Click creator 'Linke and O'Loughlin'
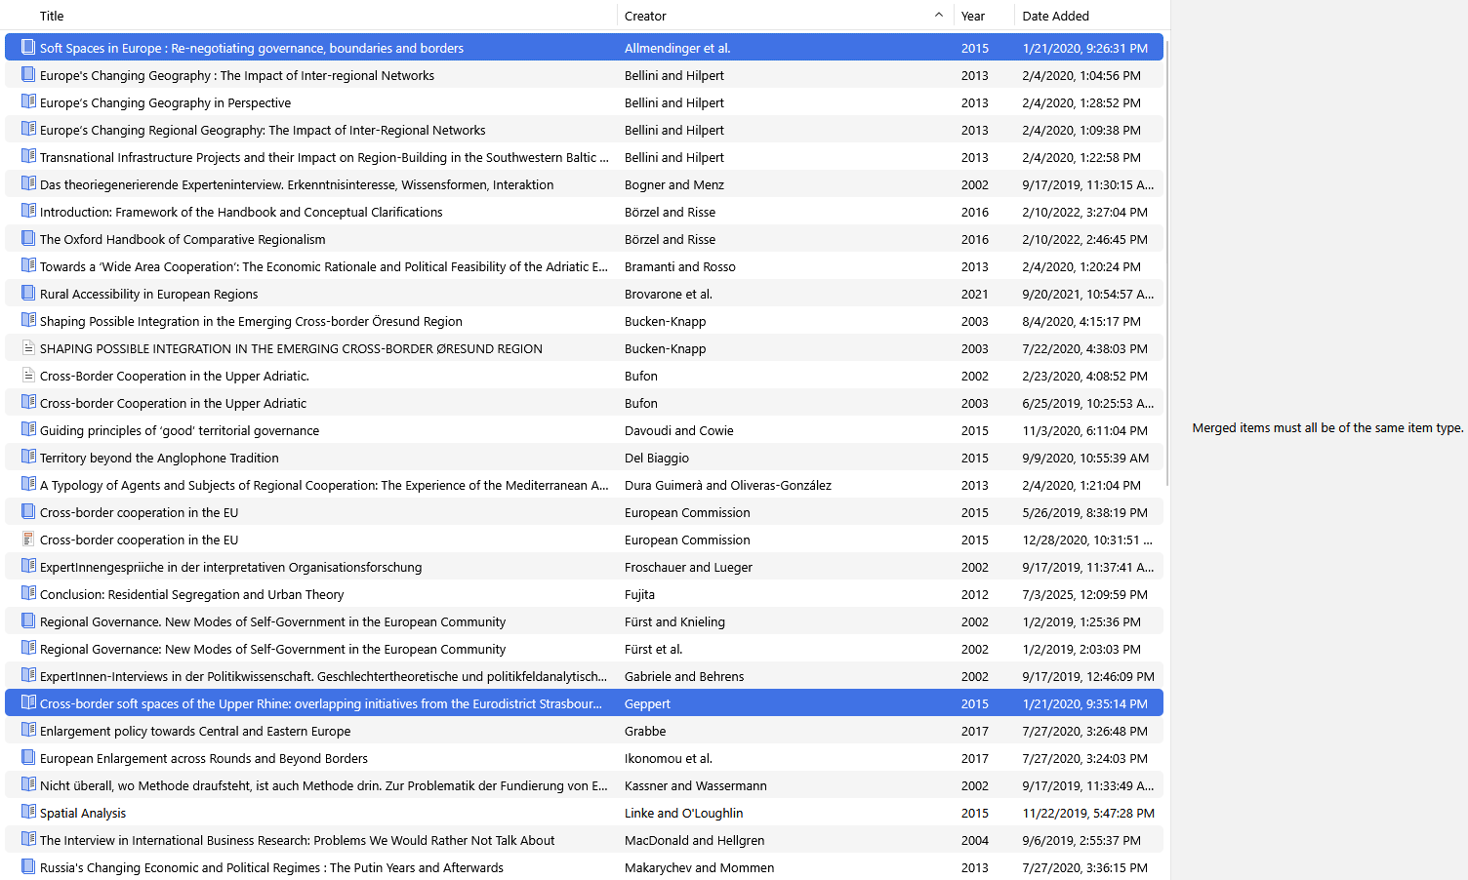The image size is (1468, 880). tap(683, 813)
